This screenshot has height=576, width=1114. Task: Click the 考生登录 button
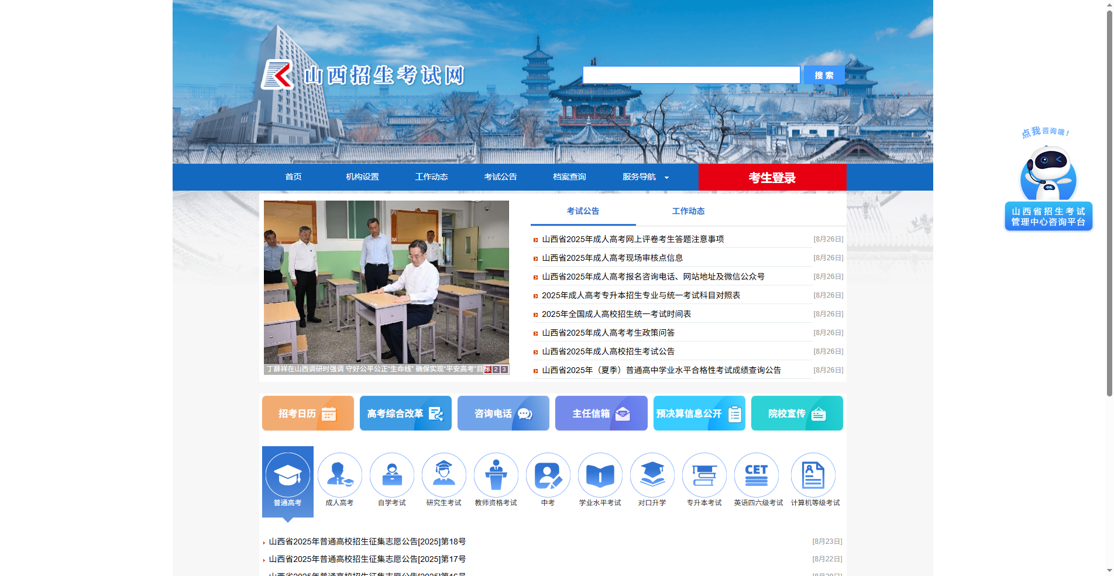tap(772, 177)
